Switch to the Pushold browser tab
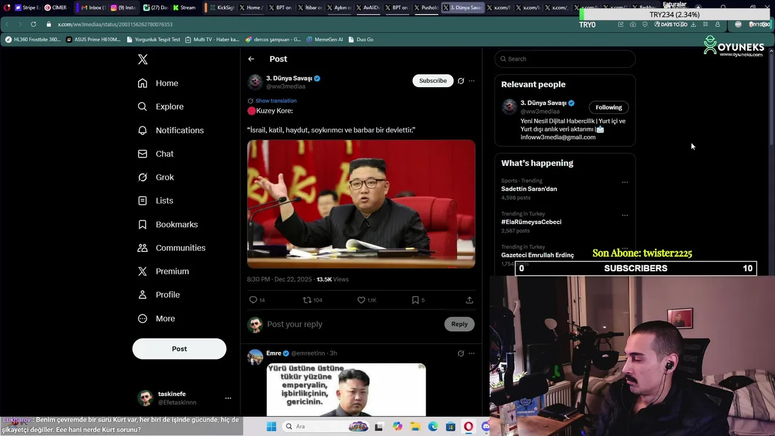The height and width of the screenshot is (436, 775). click(x=426, y=8)
